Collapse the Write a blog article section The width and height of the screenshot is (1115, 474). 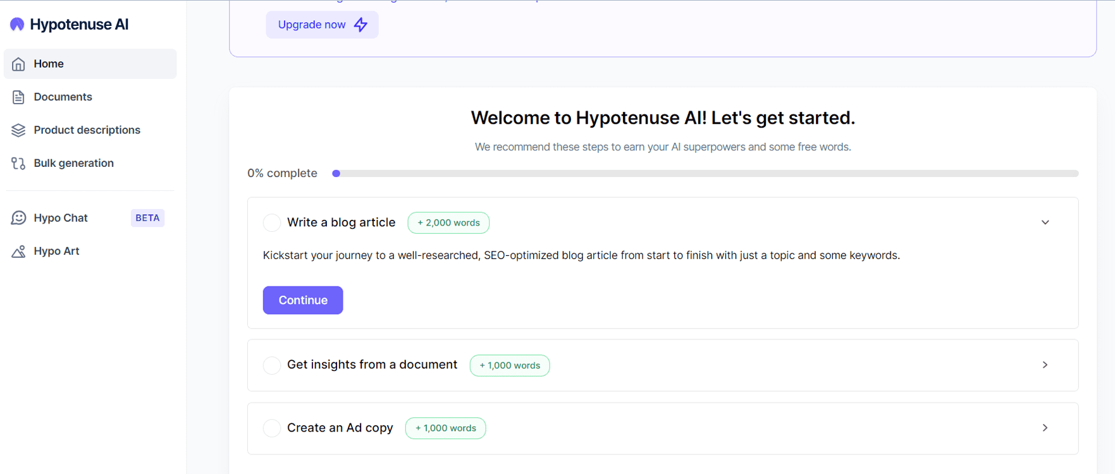[x=1045, y=222]
